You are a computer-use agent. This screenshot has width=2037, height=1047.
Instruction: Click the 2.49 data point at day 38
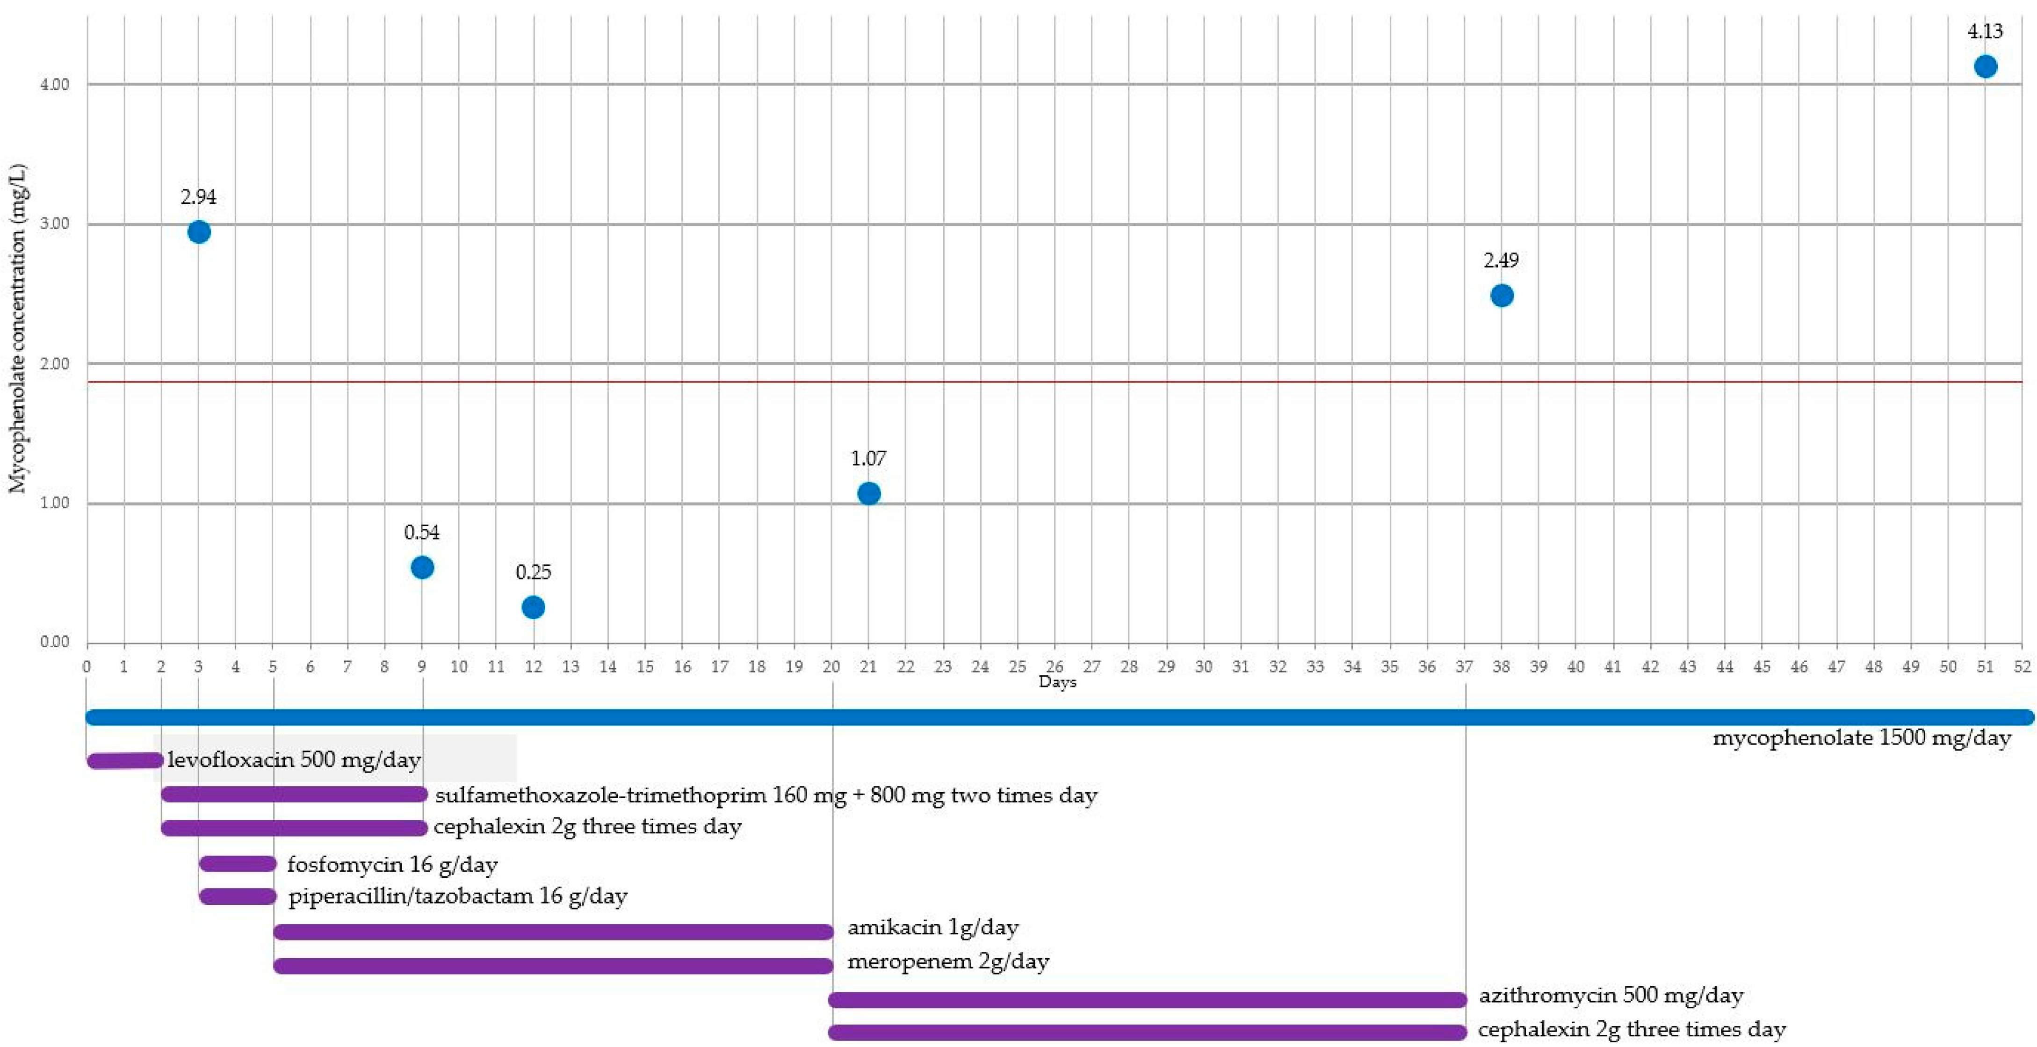point(1501,296)
